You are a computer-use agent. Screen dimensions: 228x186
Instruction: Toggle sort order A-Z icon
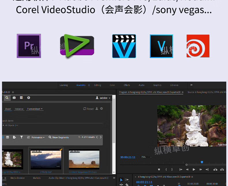pos(28,137)
